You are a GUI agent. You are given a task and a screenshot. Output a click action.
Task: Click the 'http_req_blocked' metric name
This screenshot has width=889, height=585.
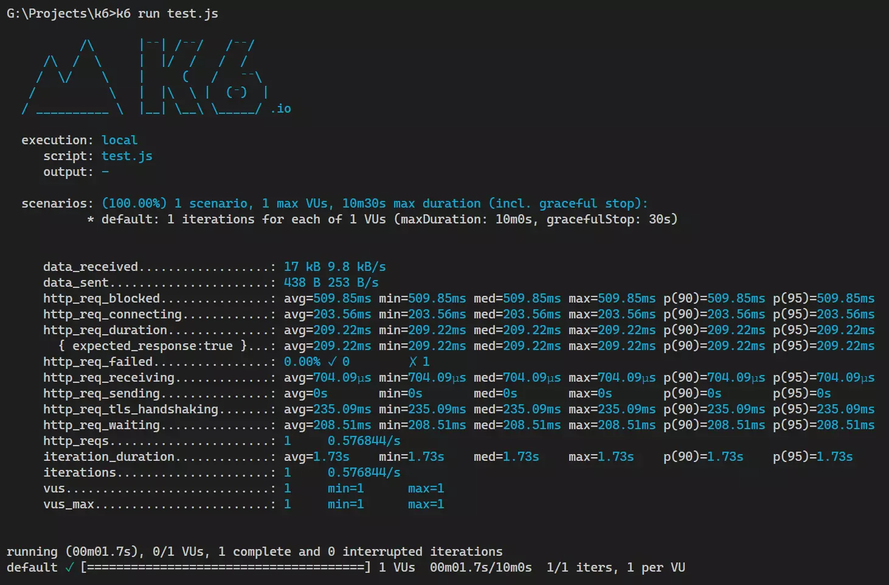pyautogui.click(x=102, y=298)
